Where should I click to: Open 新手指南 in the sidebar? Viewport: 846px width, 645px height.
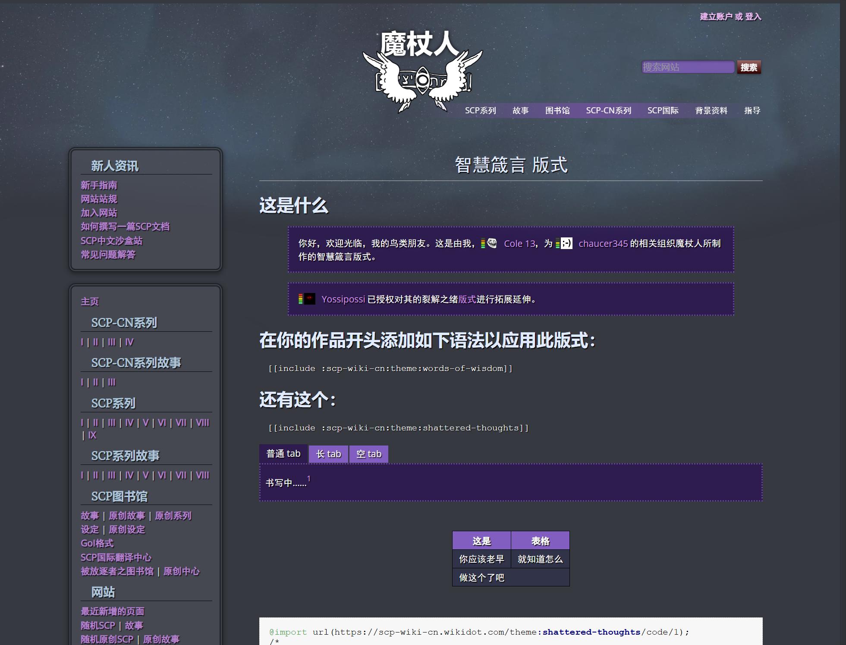(x=99, y=185)
